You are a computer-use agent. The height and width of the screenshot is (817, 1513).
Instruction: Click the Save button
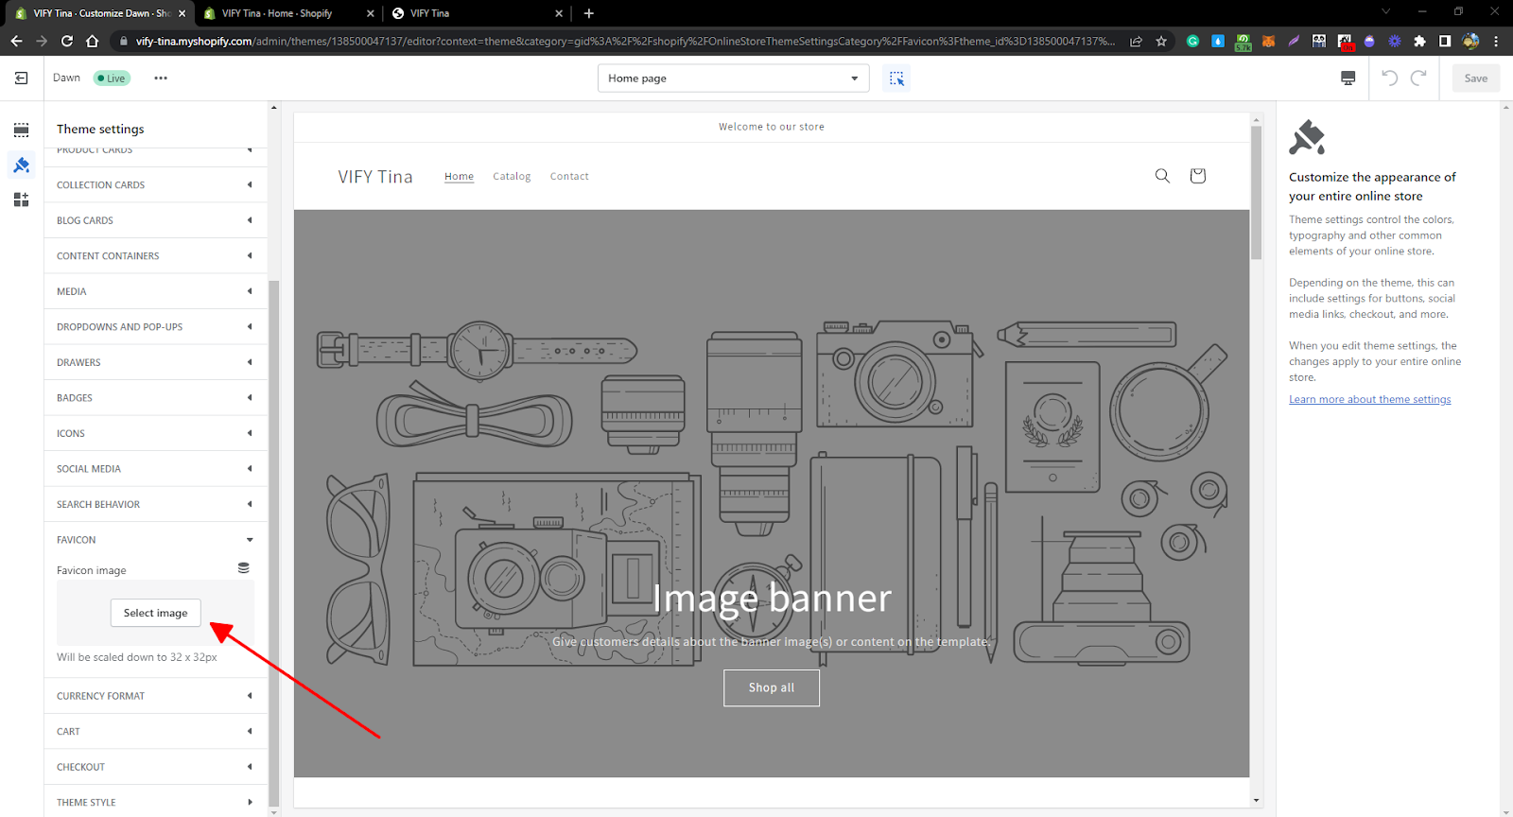[1475, 78]
